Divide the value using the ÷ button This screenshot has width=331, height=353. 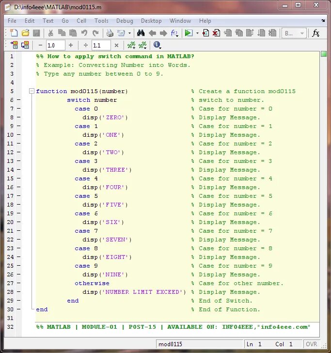coord(85,45)
